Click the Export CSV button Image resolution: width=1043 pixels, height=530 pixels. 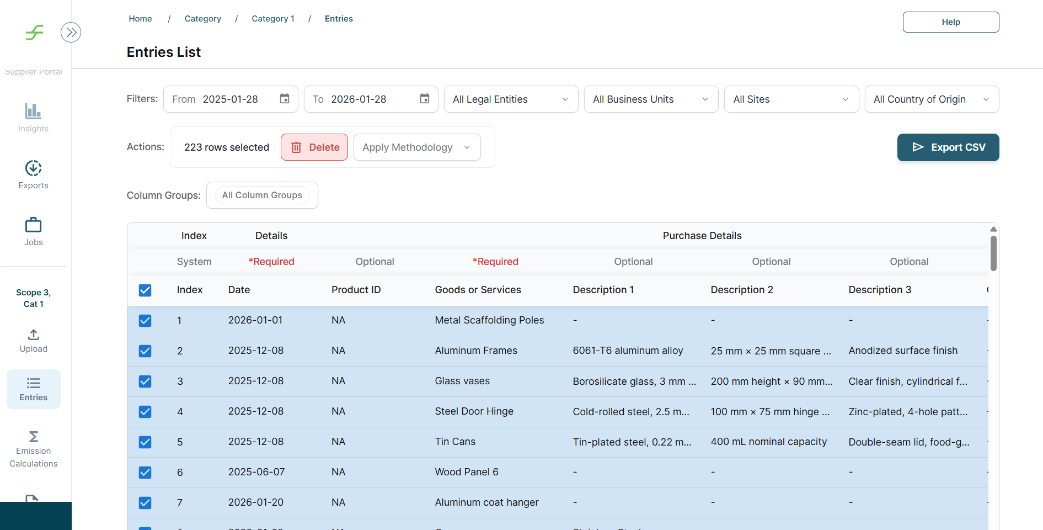click(948, 147)
